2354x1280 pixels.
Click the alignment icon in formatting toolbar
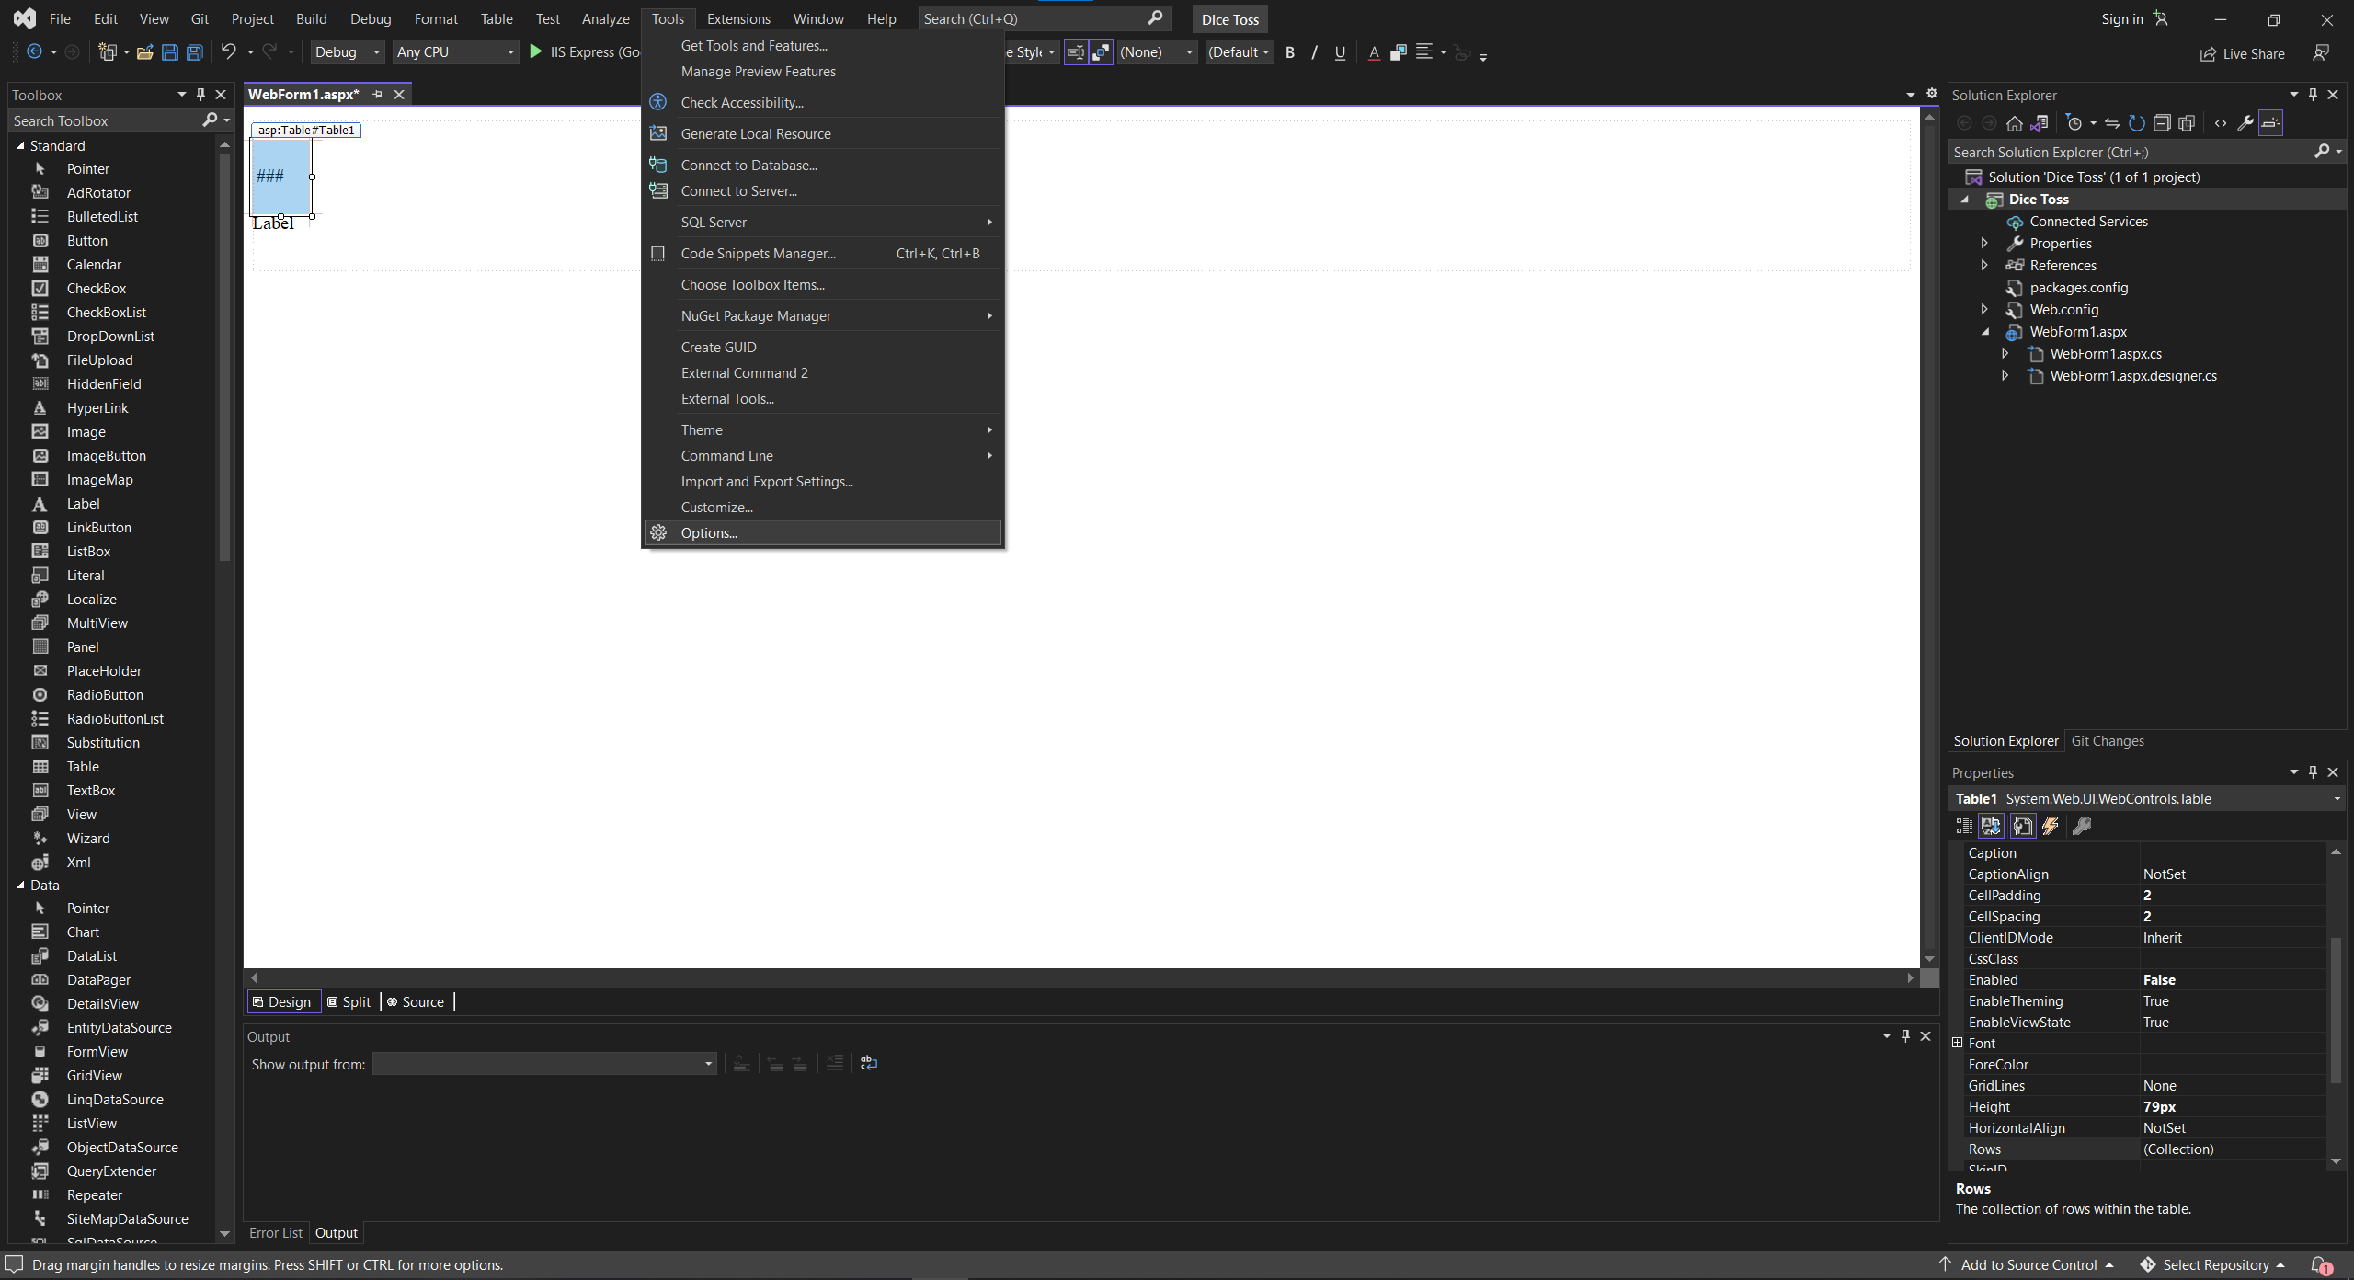coord(1424,52)
